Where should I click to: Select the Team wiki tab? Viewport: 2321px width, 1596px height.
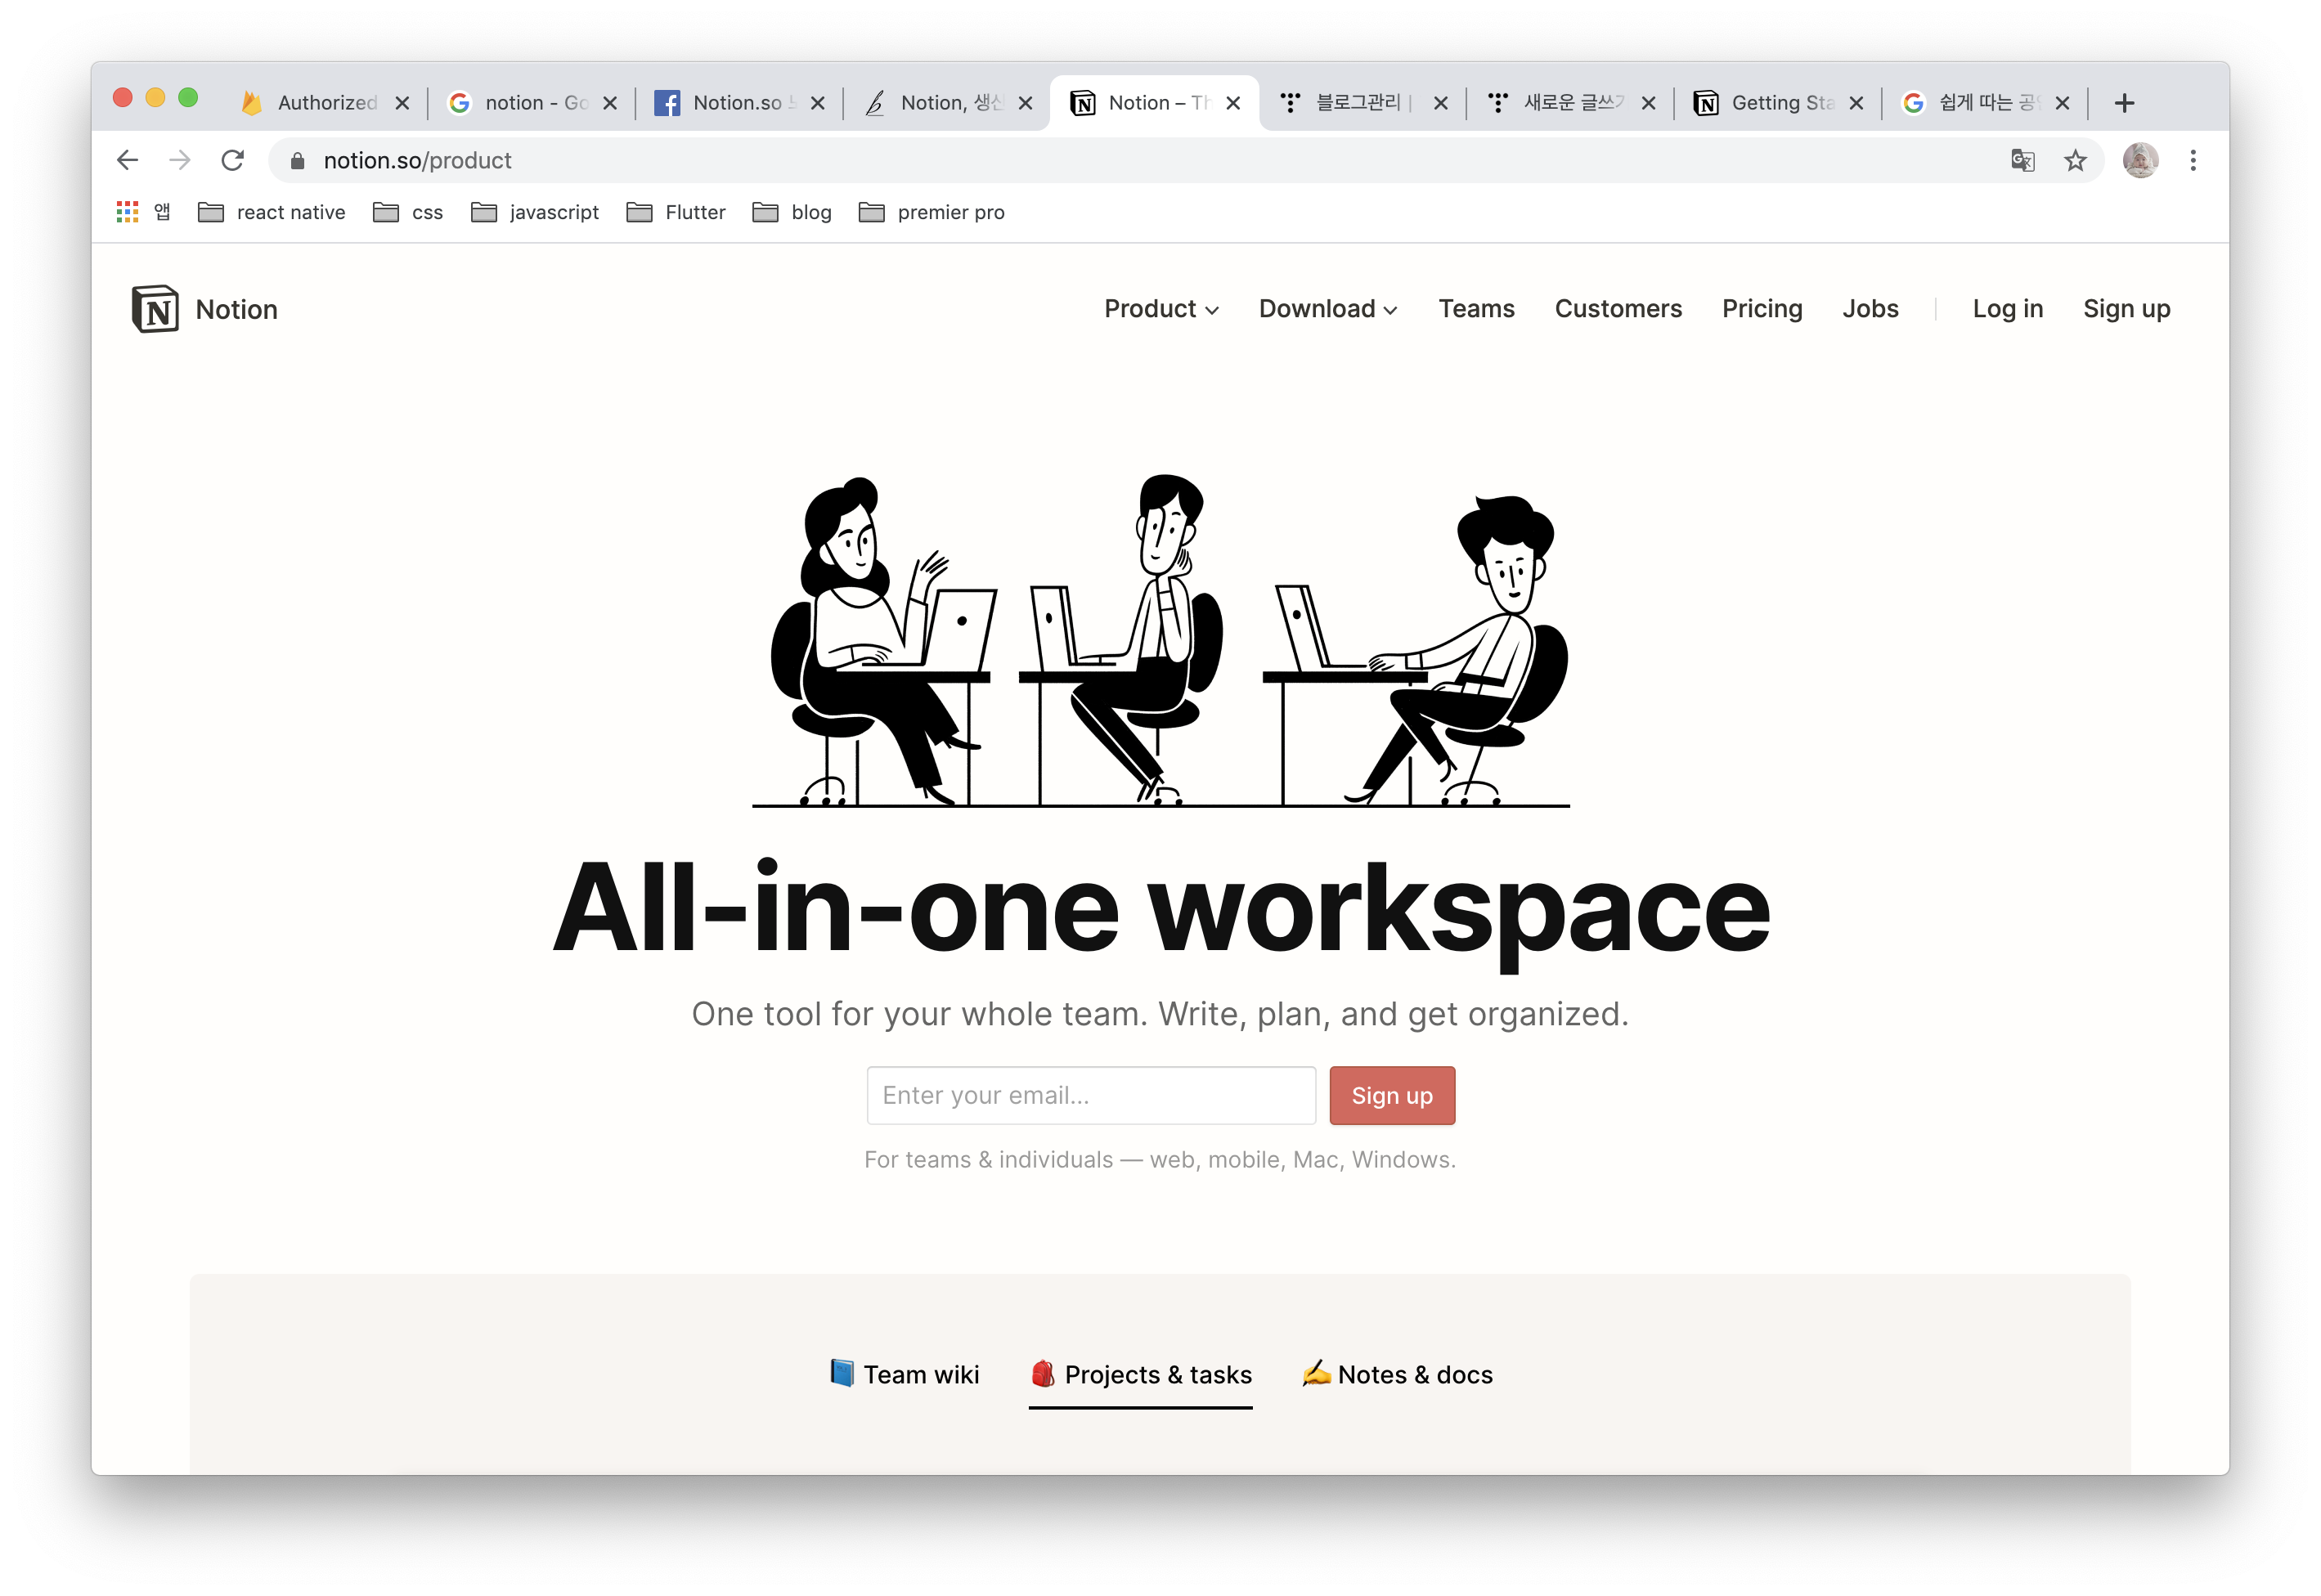[x=904, y=1375]
